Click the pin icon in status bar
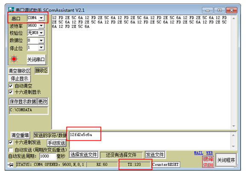 point(11,165)
